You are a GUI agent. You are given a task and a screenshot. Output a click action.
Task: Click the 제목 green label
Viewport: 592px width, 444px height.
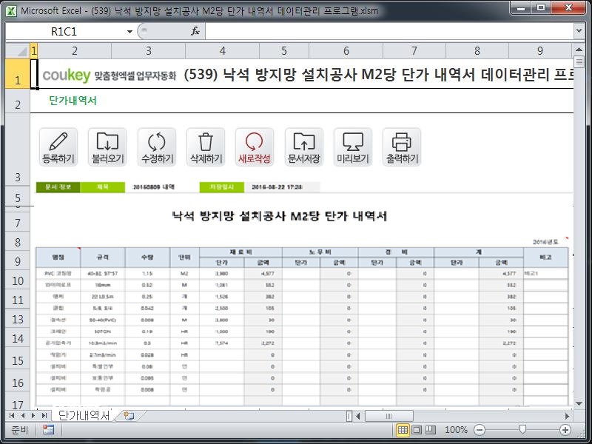[x=103, y=187]
